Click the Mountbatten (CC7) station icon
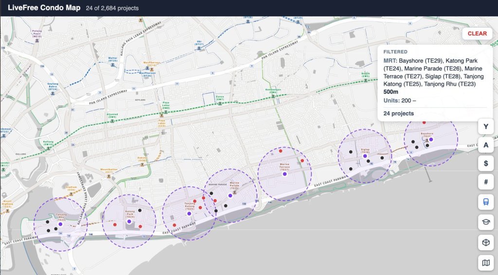 tap(109, 176)
